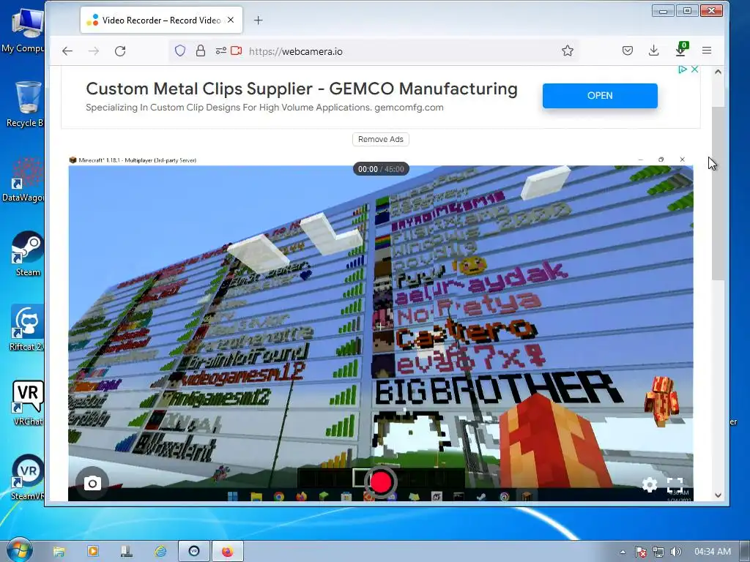Viewport: 750px width, 562px height.
Task: Click the browser forward arrow
Action: point(94,51)
